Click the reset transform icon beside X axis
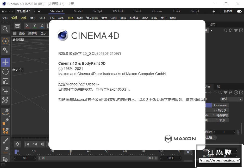Image resolution: width=244 pixels, height=168 pixels. click(17, 26)
